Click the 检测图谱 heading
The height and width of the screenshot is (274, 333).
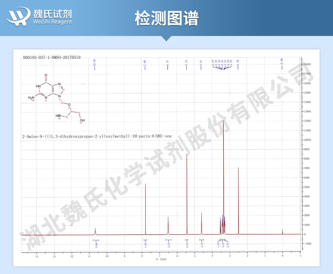pyautogui.click(x=166, y=18)
